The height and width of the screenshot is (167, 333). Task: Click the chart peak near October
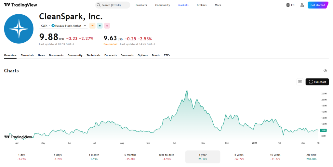point(187,90)
